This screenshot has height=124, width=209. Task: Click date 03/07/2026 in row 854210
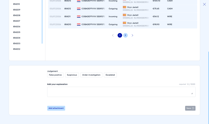click(55, 24)
